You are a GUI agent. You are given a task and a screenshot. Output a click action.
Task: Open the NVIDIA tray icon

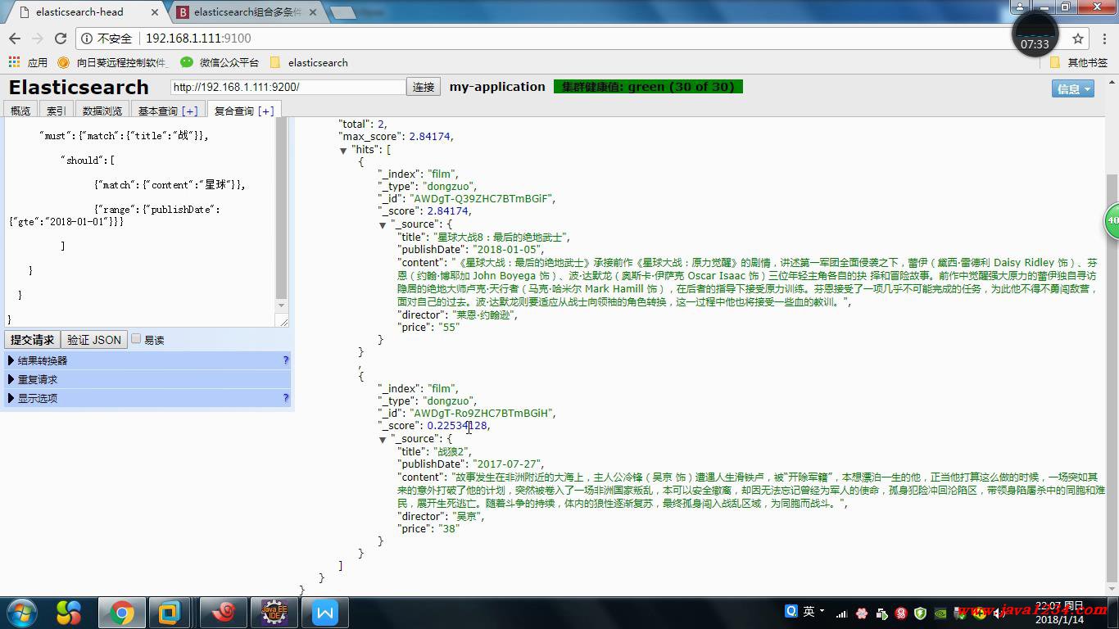(941, 613)
